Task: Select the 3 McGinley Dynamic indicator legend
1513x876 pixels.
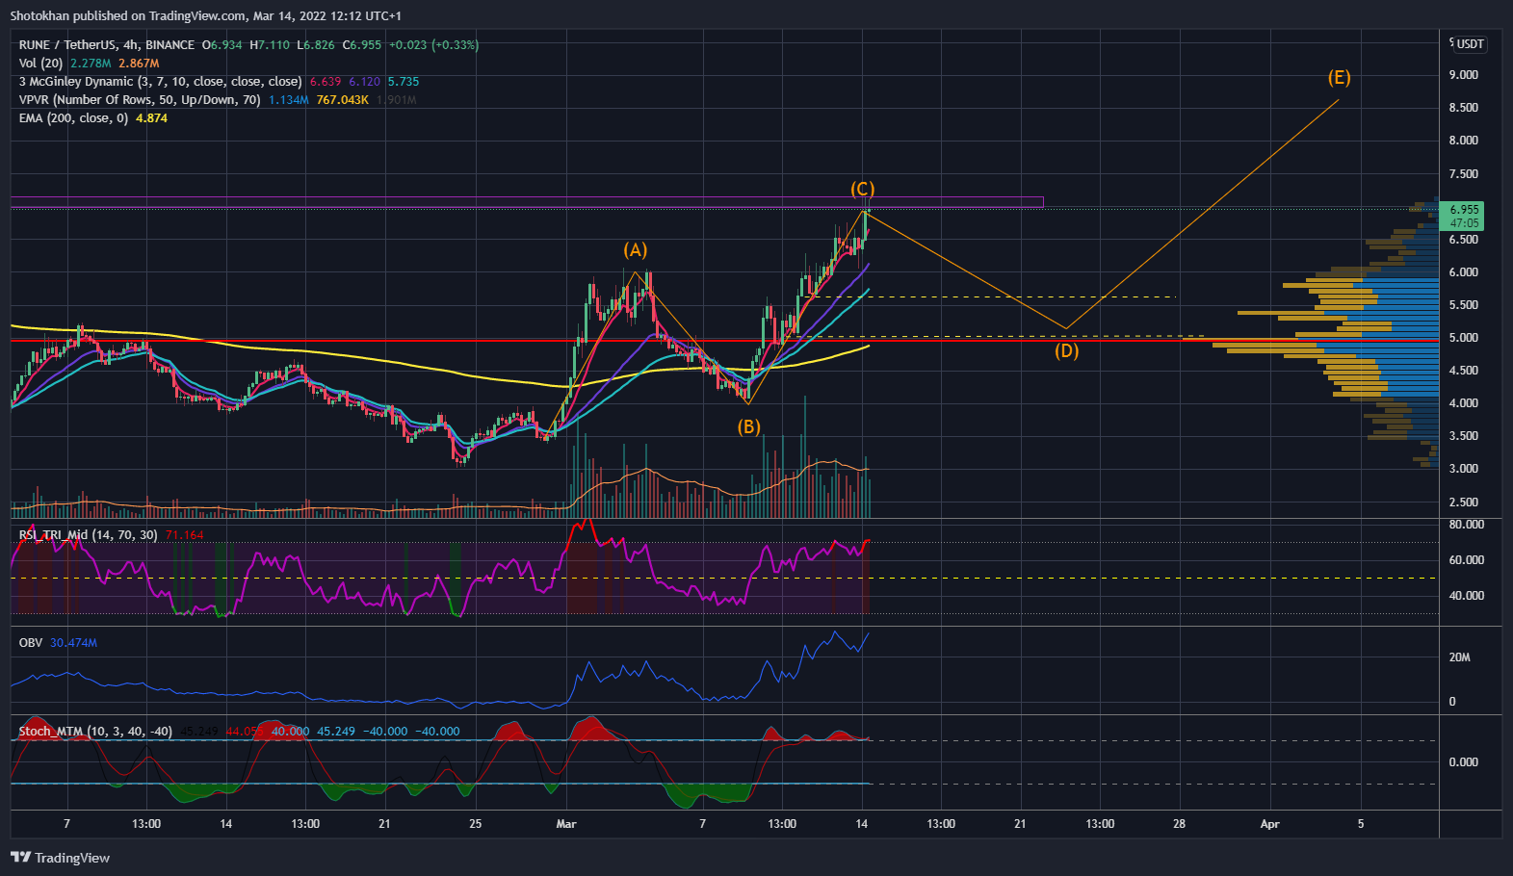Action: (x=160, y=82)
